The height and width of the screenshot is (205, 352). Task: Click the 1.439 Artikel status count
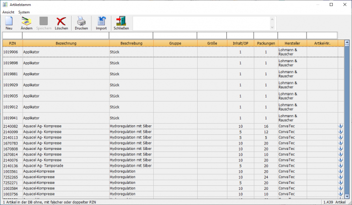point(334,202)
